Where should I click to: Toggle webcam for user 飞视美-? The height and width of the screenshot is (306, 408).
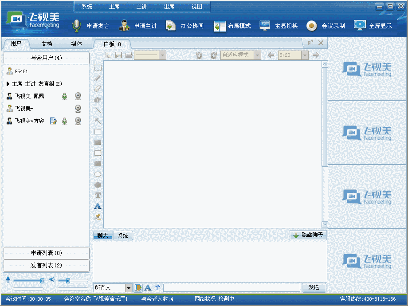click(78, 109)
